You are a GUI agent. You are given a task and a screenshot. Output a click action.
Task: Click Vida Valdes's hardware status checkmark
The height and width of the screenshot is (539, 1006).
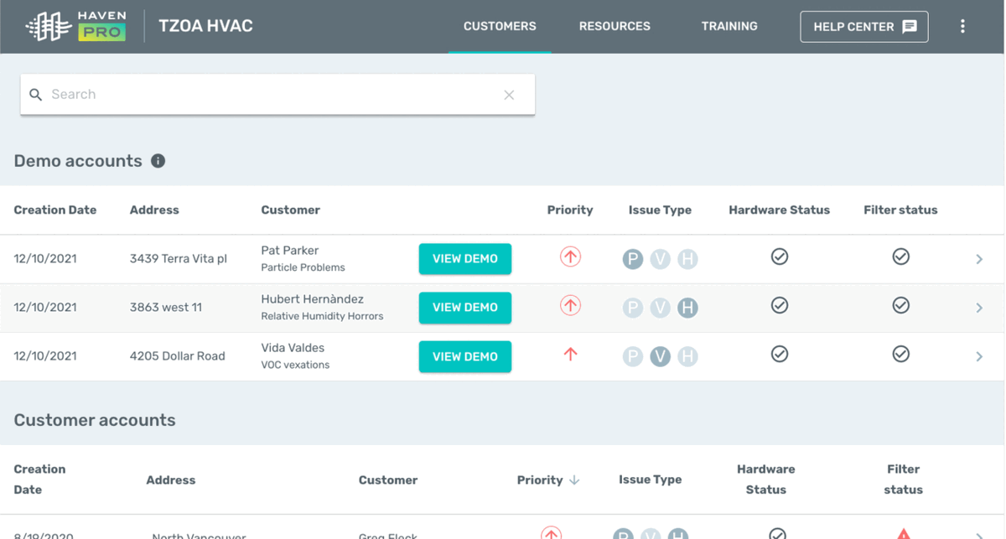780,354
